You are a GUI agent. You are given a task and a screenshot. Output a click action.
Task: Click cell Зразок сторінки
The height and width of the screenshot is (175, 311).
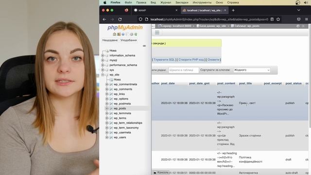coord(250,136)
